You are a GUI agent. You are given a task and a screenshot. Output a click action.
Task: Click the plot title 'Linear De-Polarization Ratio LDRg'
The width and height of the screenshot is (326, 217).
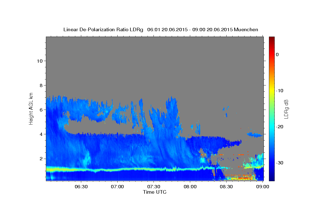[x=103, y=30]
